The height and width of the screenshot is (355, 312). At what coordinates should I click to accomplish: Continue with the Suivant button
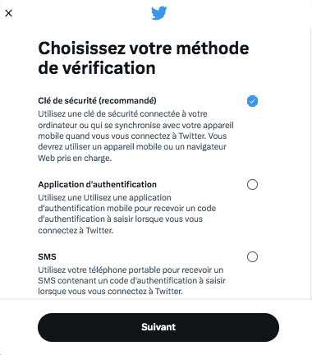(158, 327)
